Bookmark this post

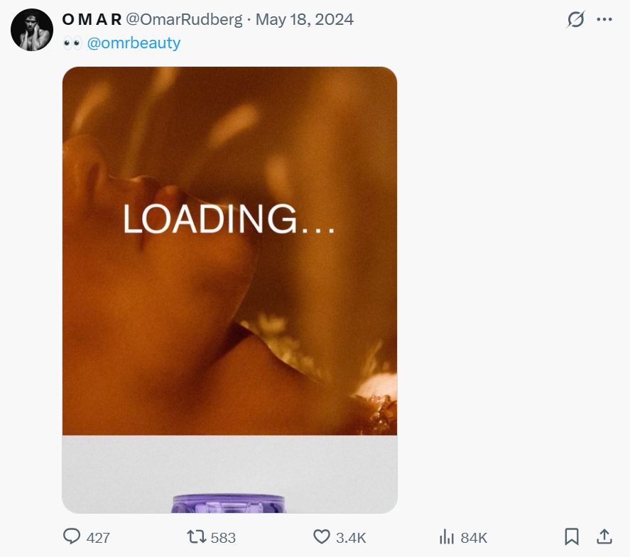pyautogui.click(x=572, y=536)
